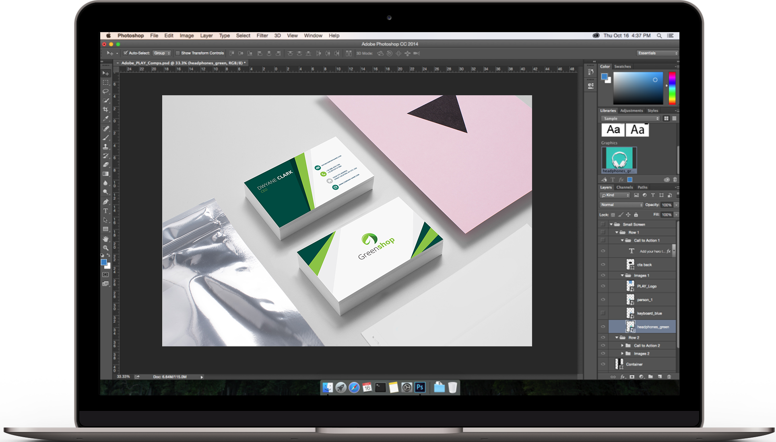This screenshot has height=442, width=776.
Task: Pick a color in the color field
Action: 638,88
